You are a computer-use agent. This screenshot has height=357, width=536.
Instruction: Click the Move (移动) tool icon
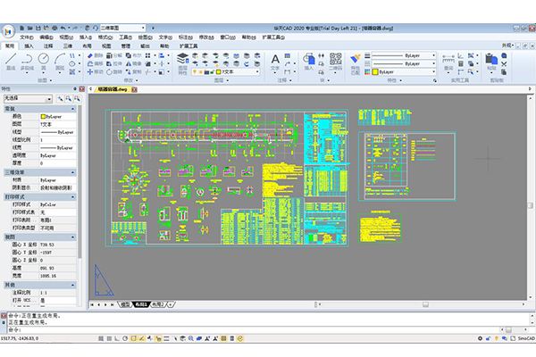coord(90,71)
